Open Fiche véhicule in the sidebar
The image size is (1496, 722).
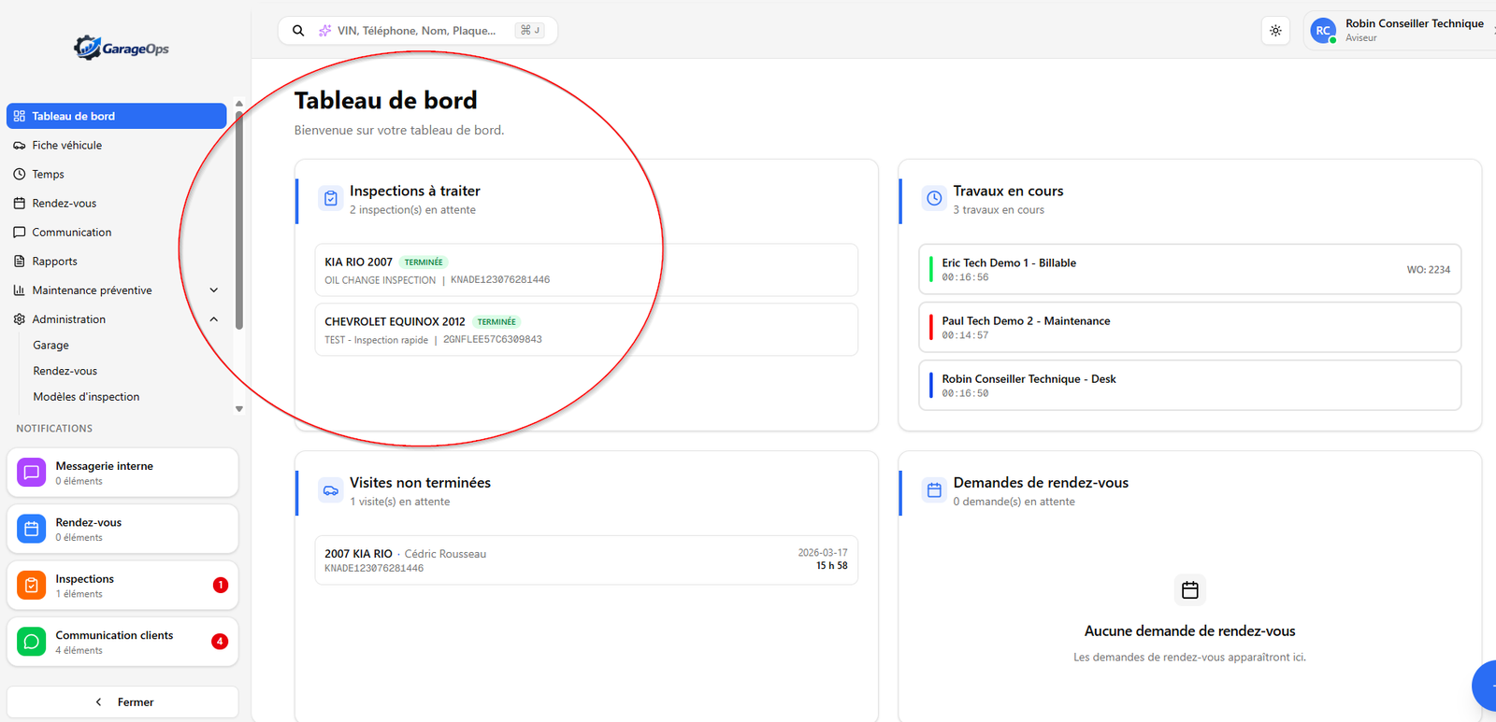[x=67, y=146]
